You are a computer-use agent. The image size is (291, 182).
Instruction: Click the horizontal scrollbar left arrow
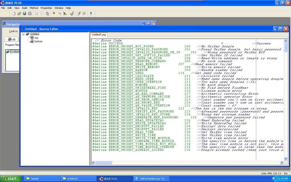pos(93,163)
